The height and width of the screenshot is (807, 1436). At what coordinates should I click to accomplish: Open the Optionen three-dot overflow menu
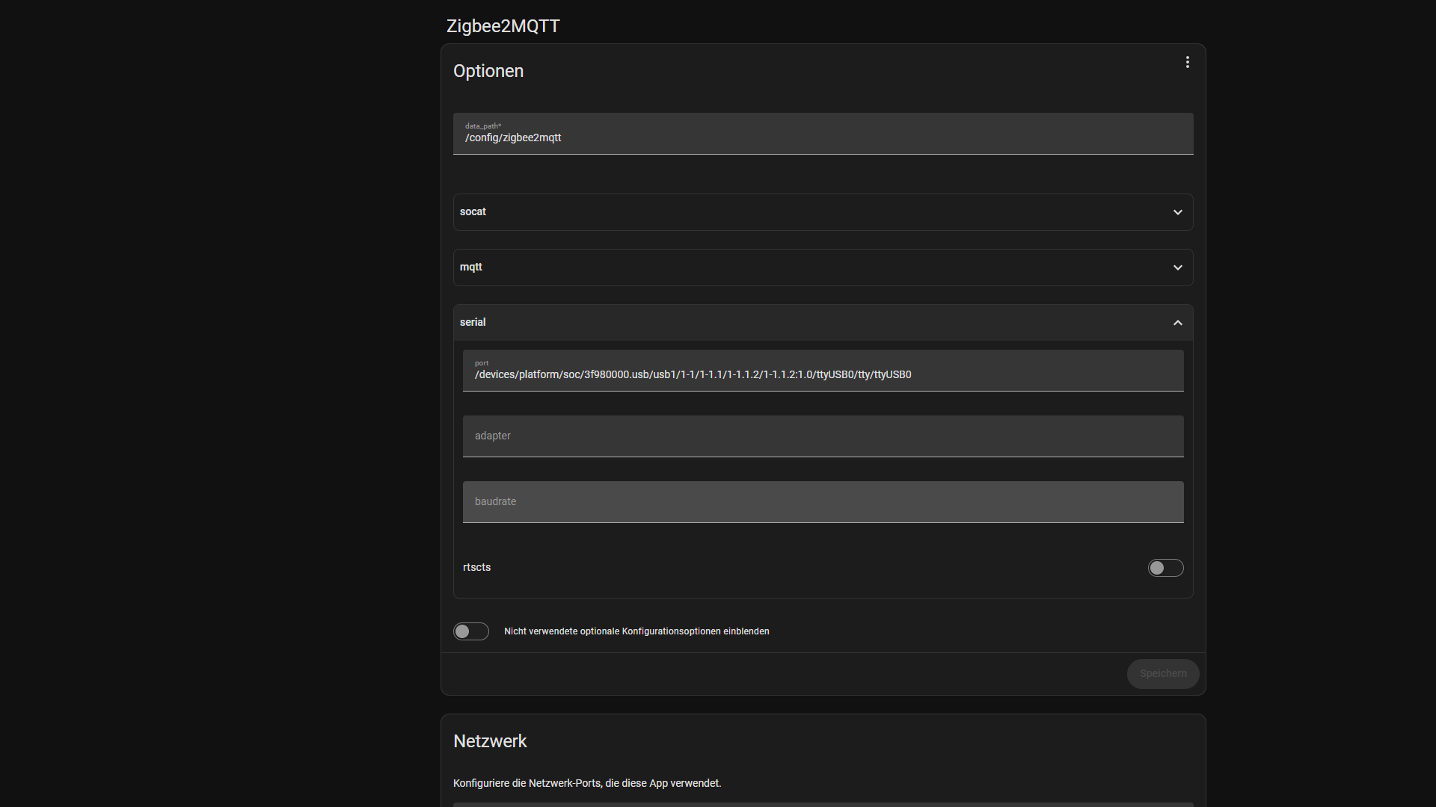[x=1187, y=63]
